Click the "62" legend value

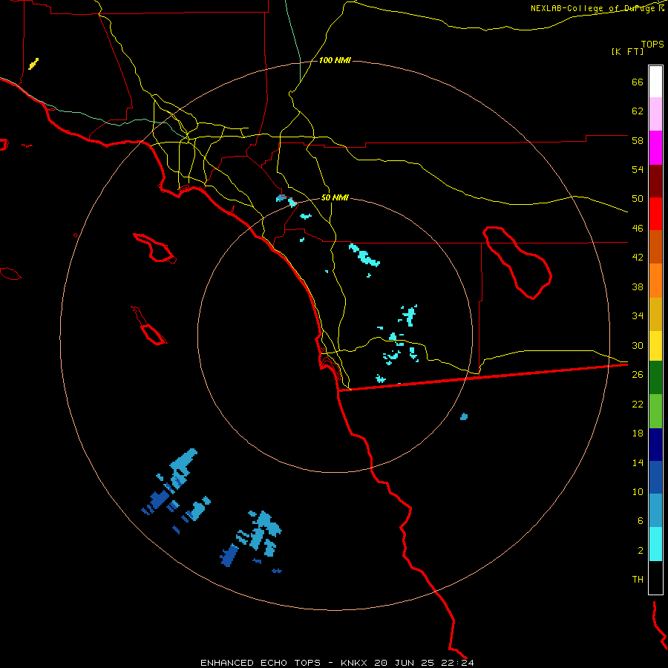pos(638,111)
